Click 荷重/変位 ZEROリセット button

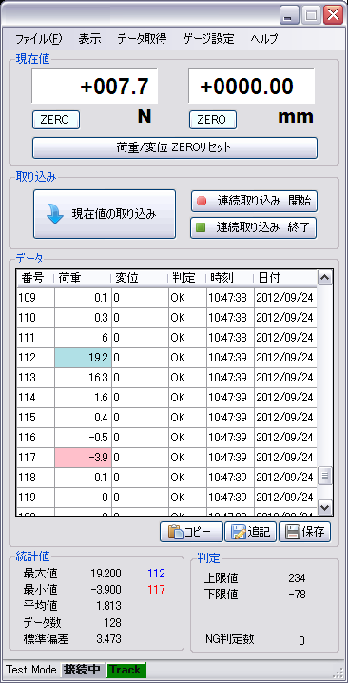pos(175,147)
